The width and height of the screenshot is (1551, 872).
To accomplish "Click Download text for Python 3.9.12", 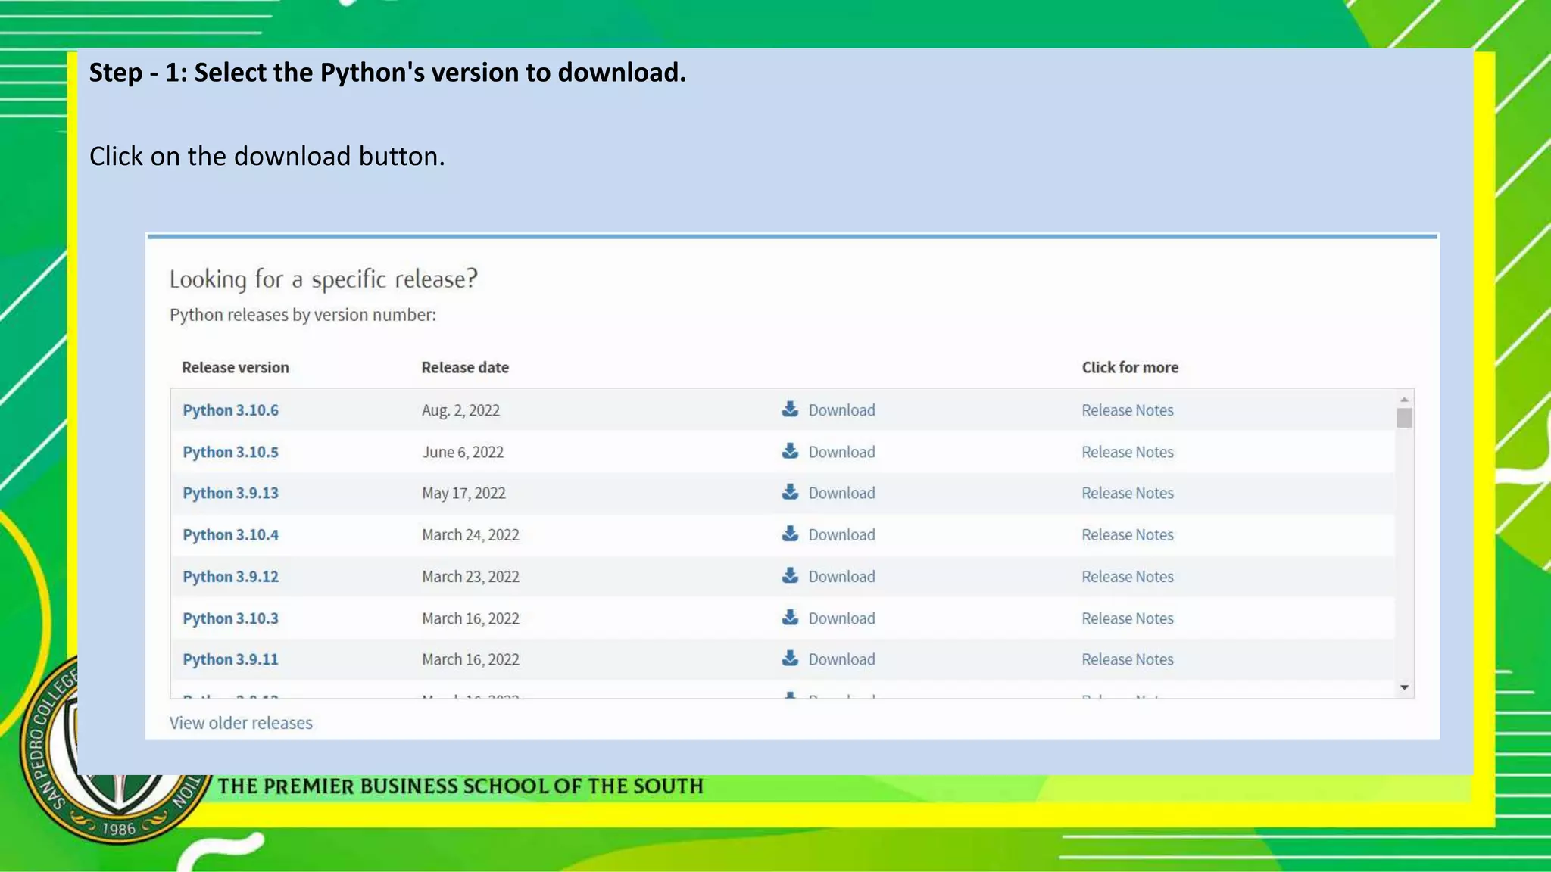I will 841,577.
